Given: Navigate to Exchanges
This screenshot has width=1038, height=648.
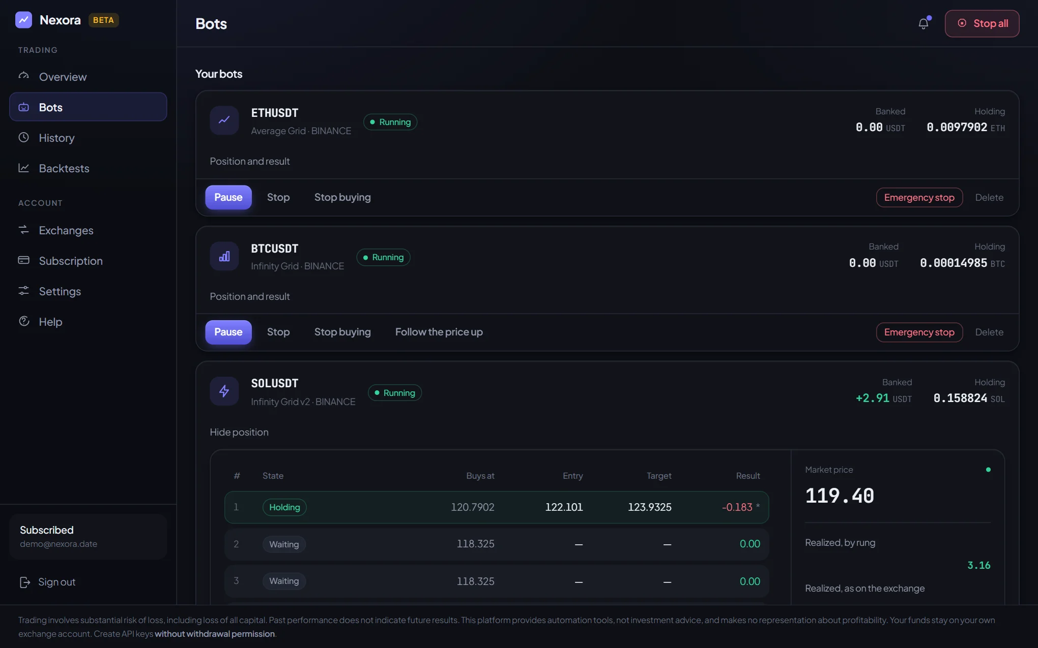Looking at the screenshot, I should click(x=88, y=230).
